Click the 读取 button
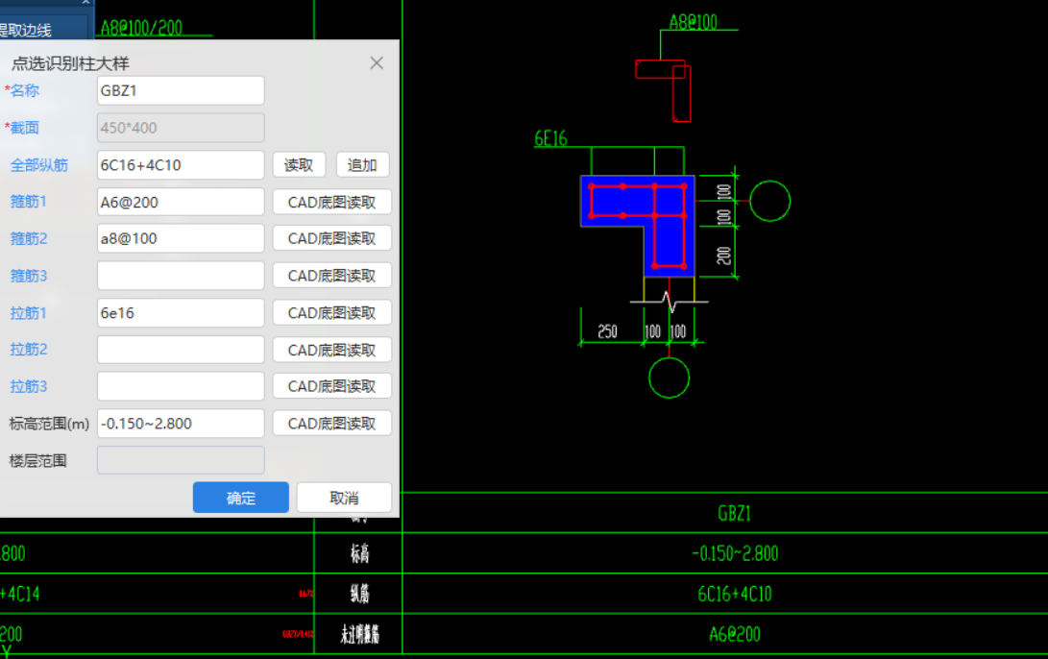The image size is (1048, 659). tap(299, 165)
